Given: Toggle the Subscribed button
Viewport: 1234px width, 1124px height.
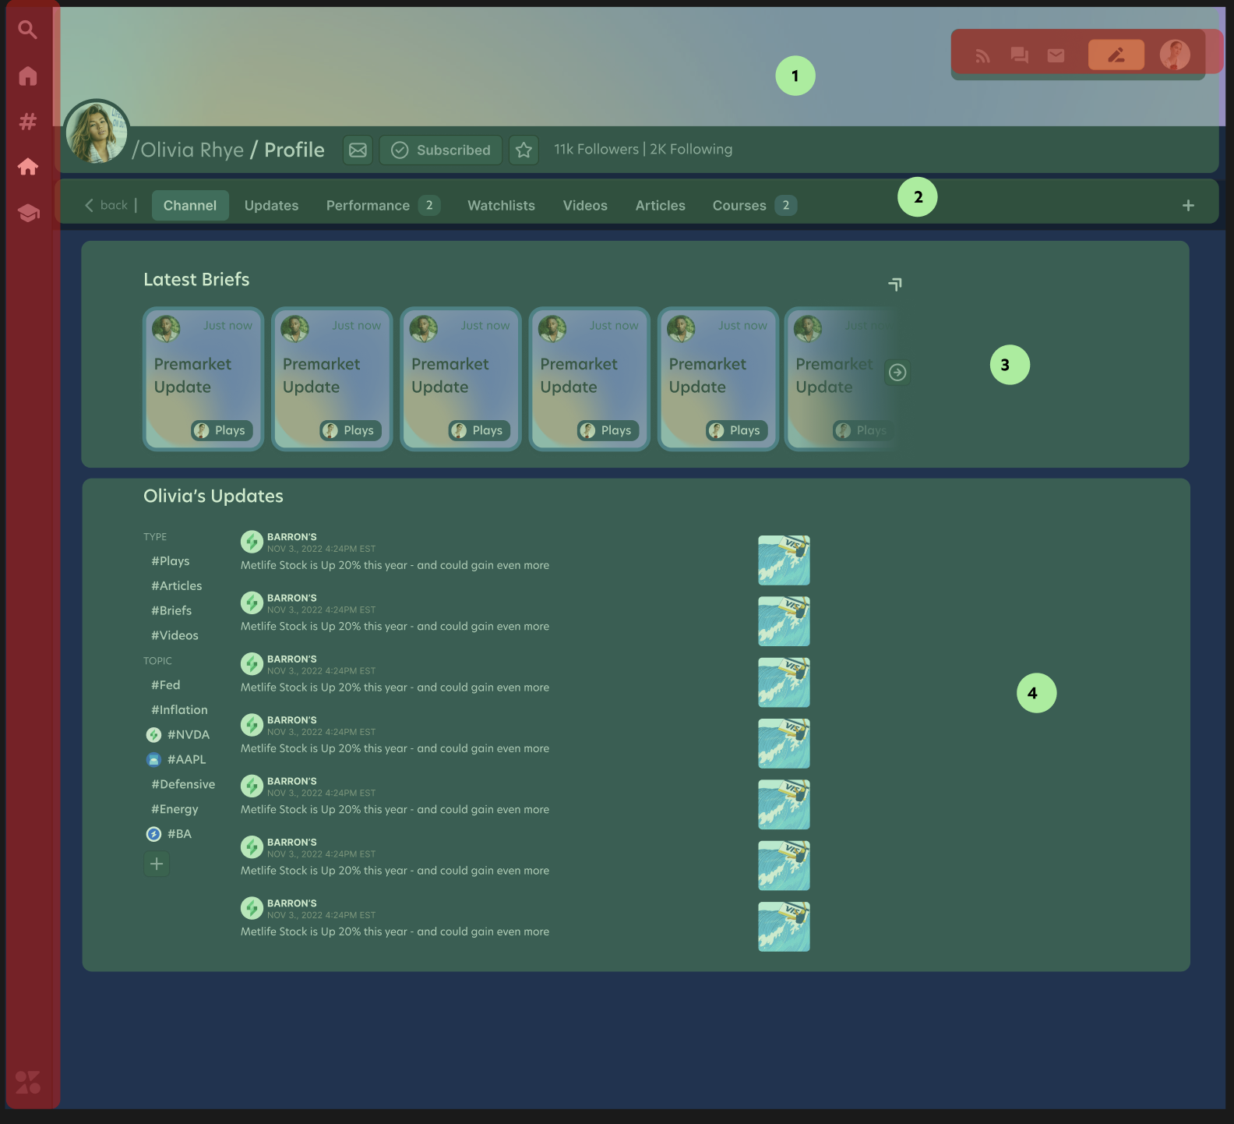Looking at the screenshot, I should (441, 150).
